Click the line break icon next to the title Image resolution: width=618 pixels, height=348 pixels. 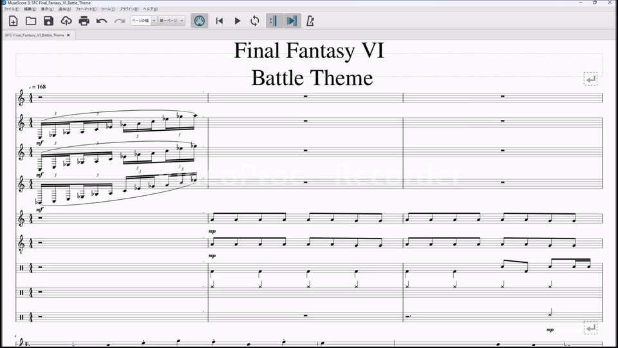pyautogui.click(x=590, y=79)
